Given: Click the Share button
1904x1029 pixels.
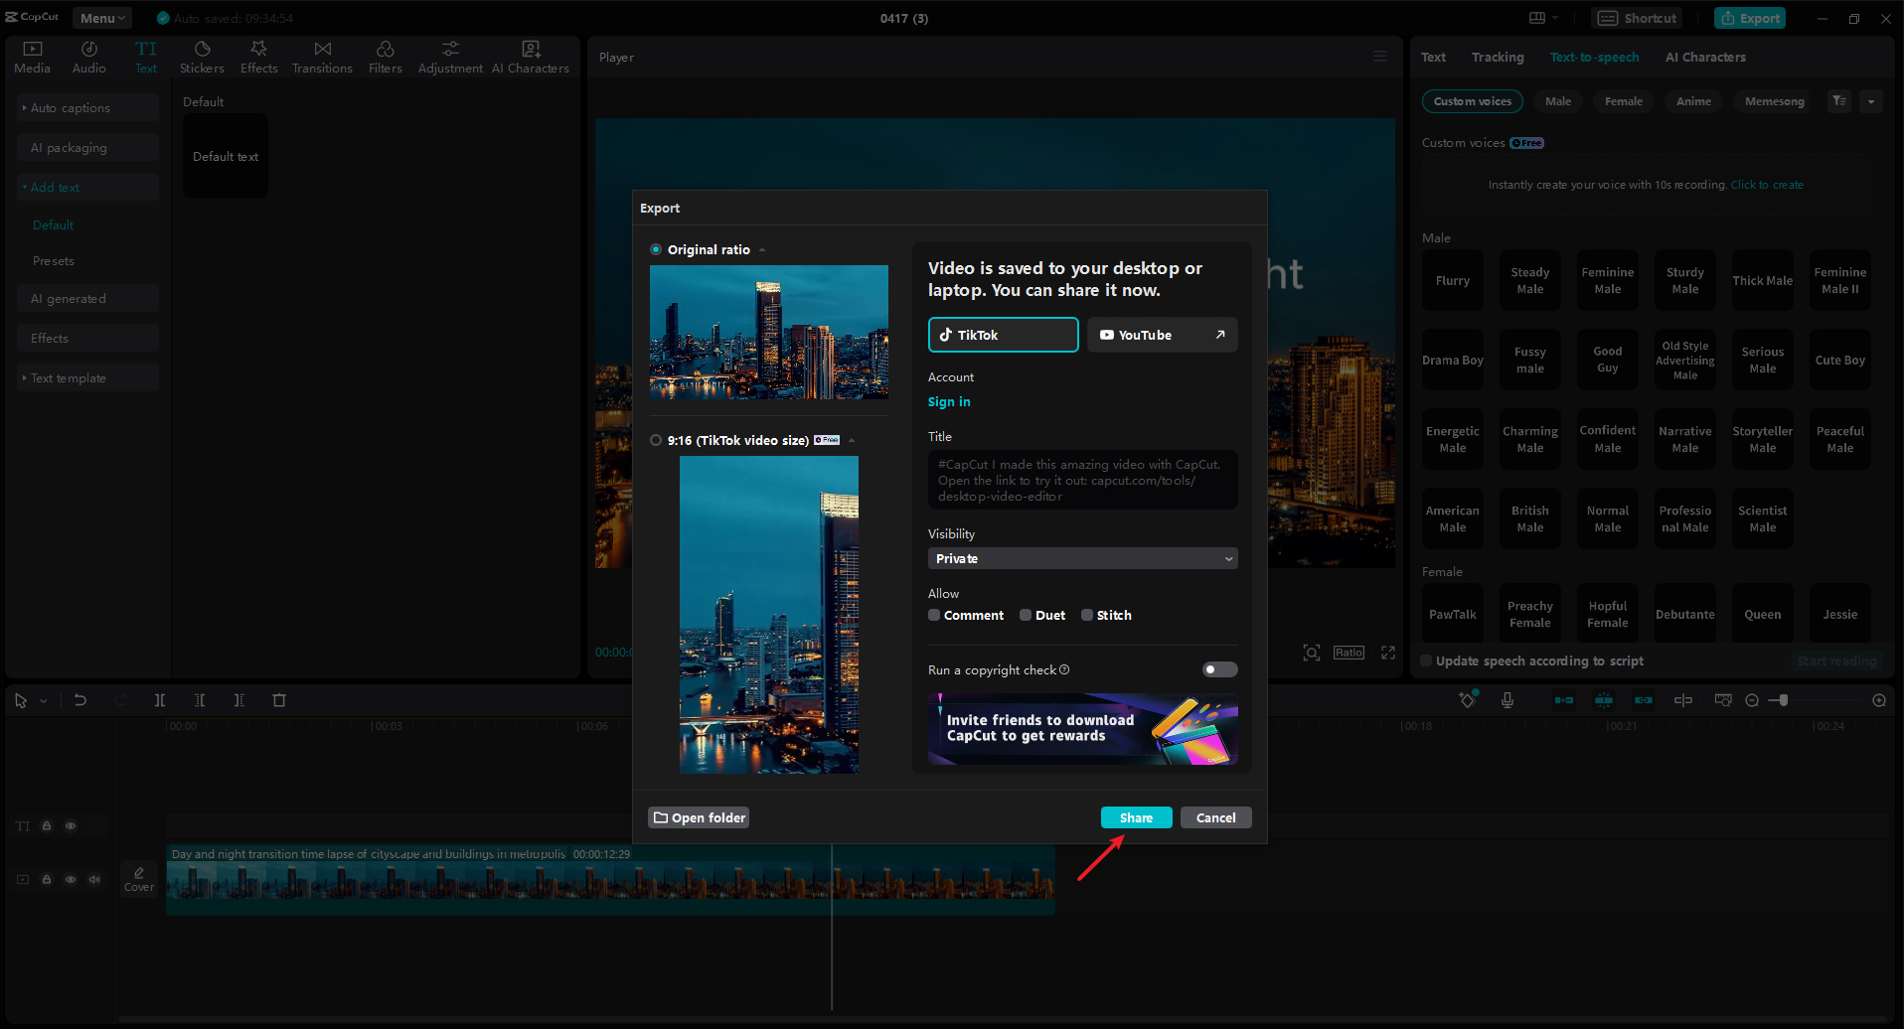Looking at the screenshot, I should (1136, 817).
